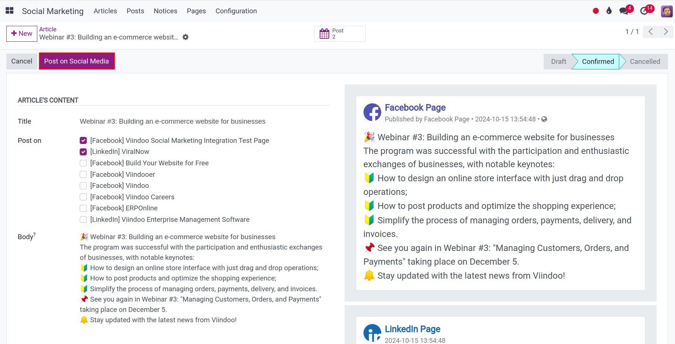Screen dimensions: 675x344
Task: Check the [Facebook] Viindooer checkbox
Action: coord(83,175)
